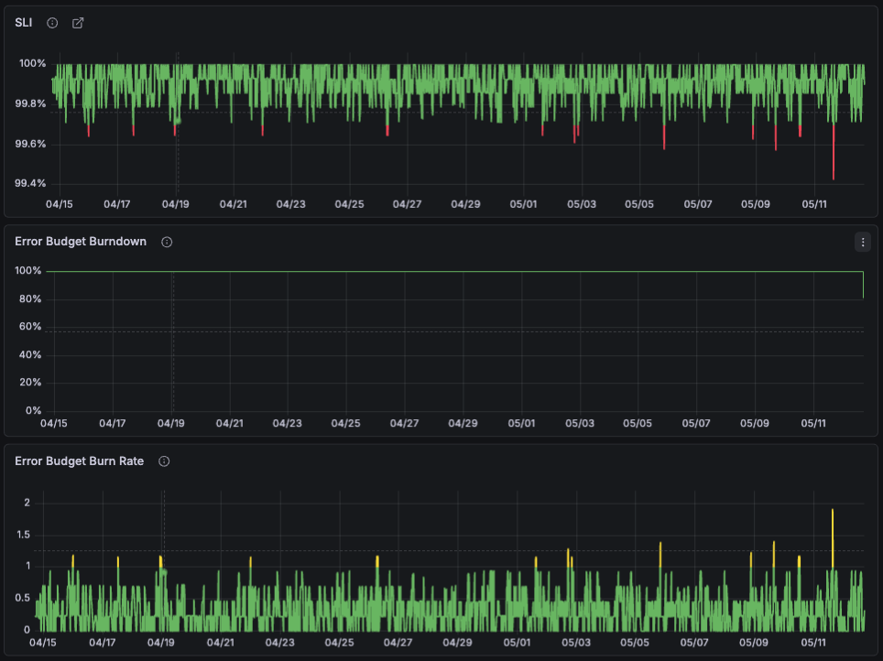
Task: Click the 99.6% label on the SLI axis
Action: click(30, 144)
